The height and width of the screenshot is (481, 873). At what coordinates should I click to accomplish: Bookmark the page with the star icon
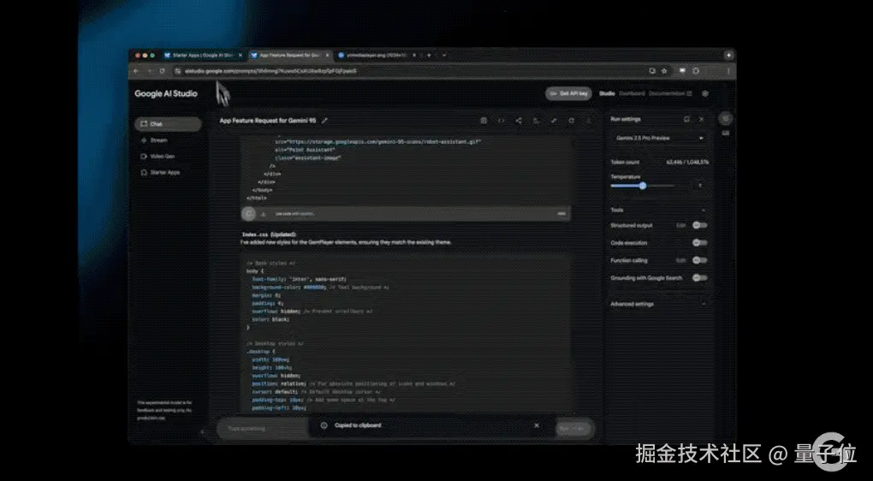(664, 71)
